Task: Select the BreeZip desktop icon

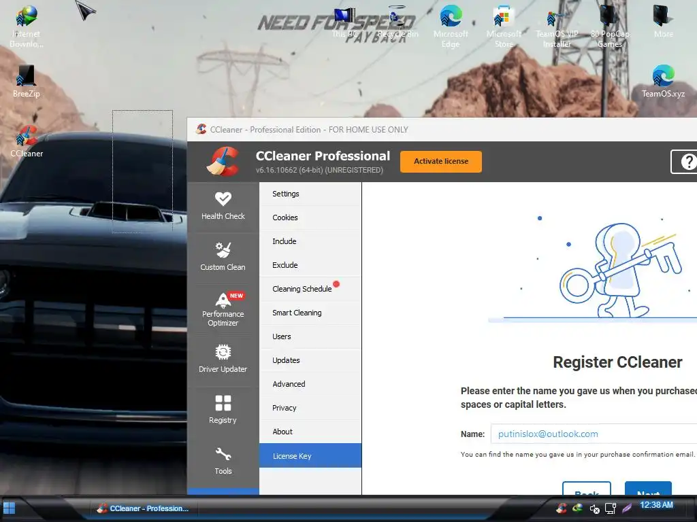Action: pos(27,82)
